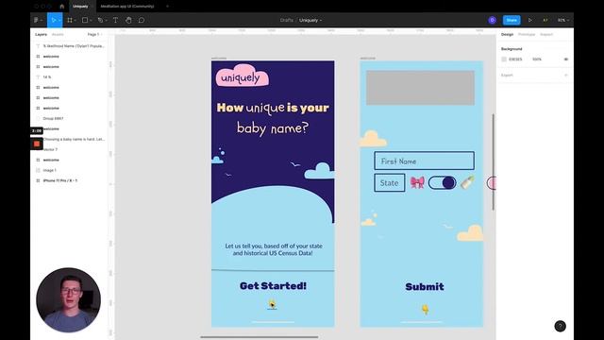Click the user avatar in toolbar

tap(492, 20)
